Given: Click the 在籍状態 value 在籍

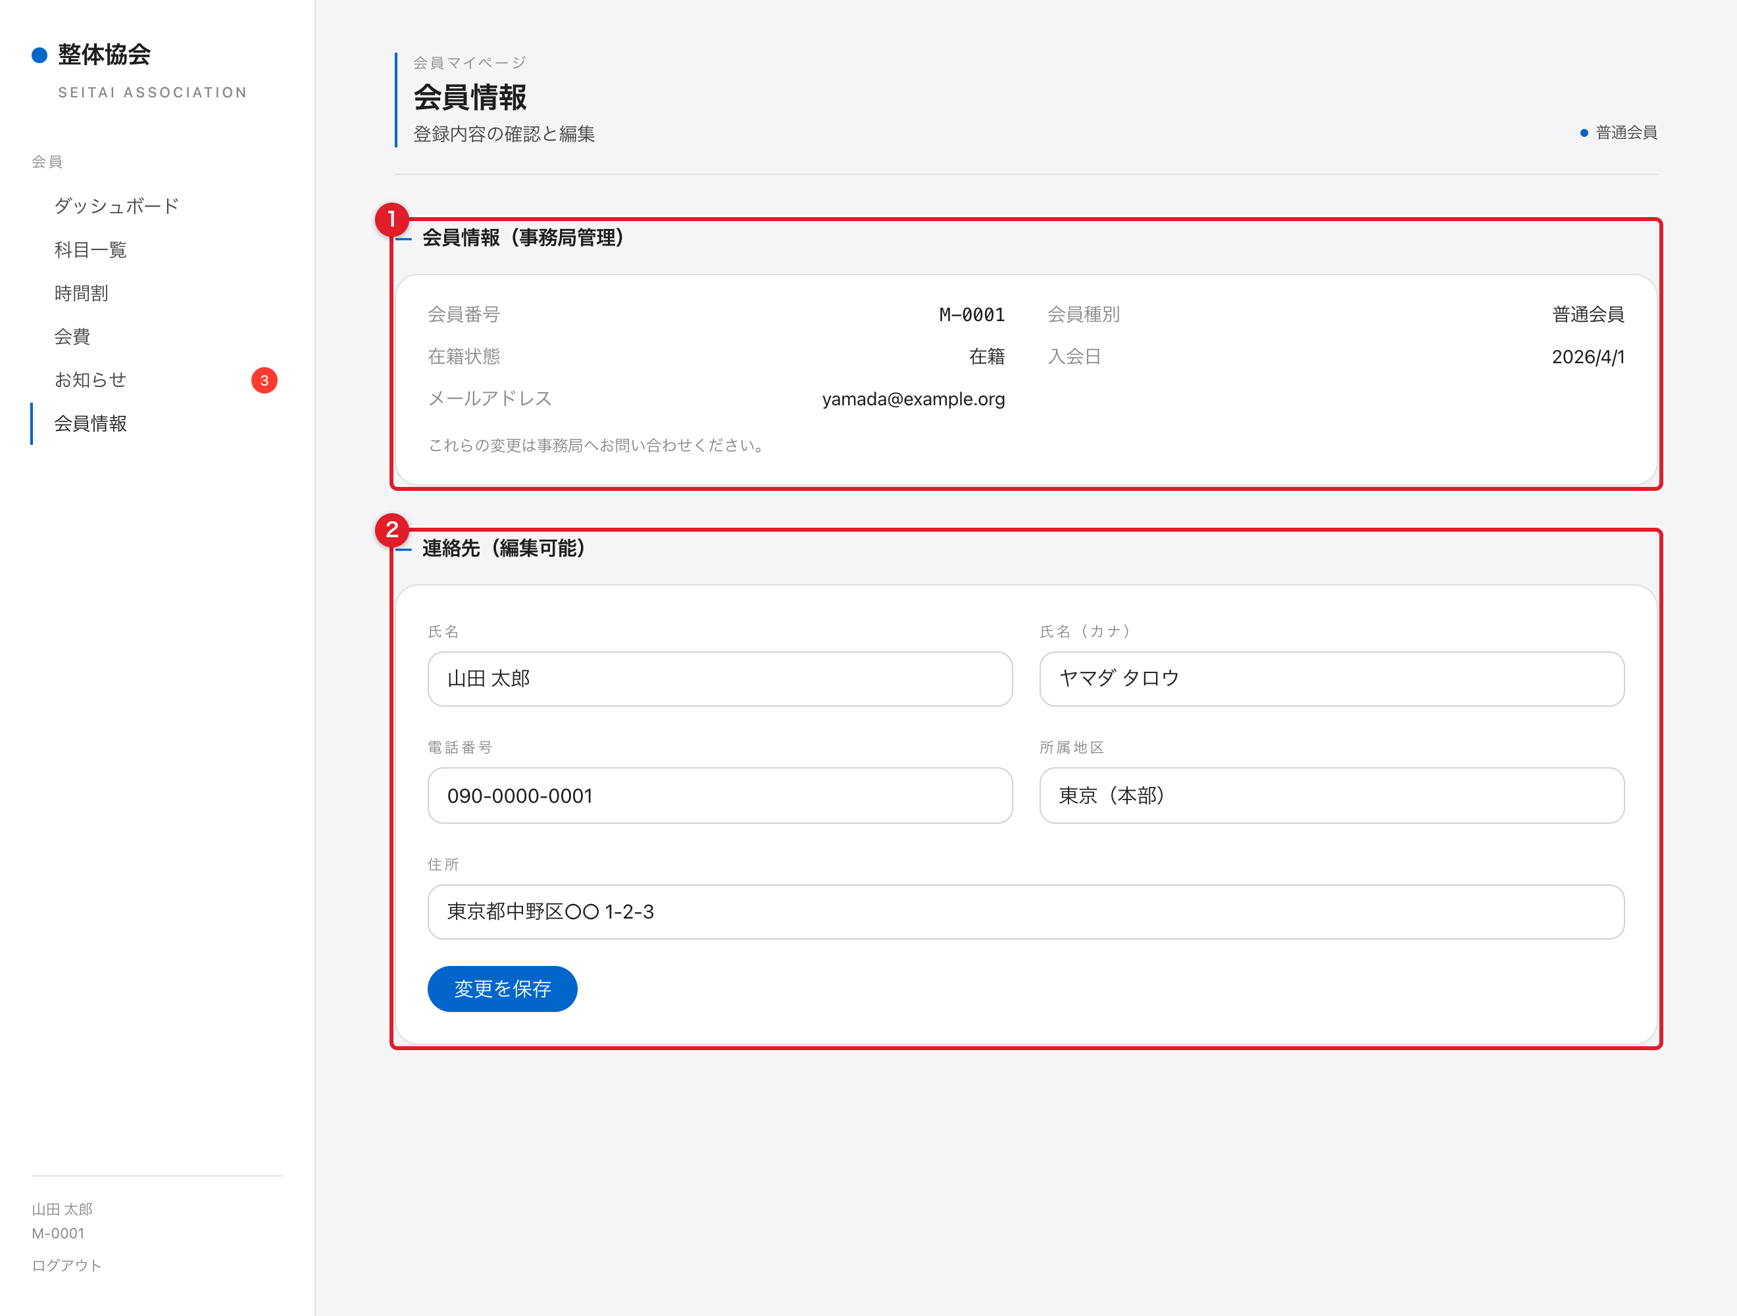Looking at the screenshot, I should tap(987, 357).
